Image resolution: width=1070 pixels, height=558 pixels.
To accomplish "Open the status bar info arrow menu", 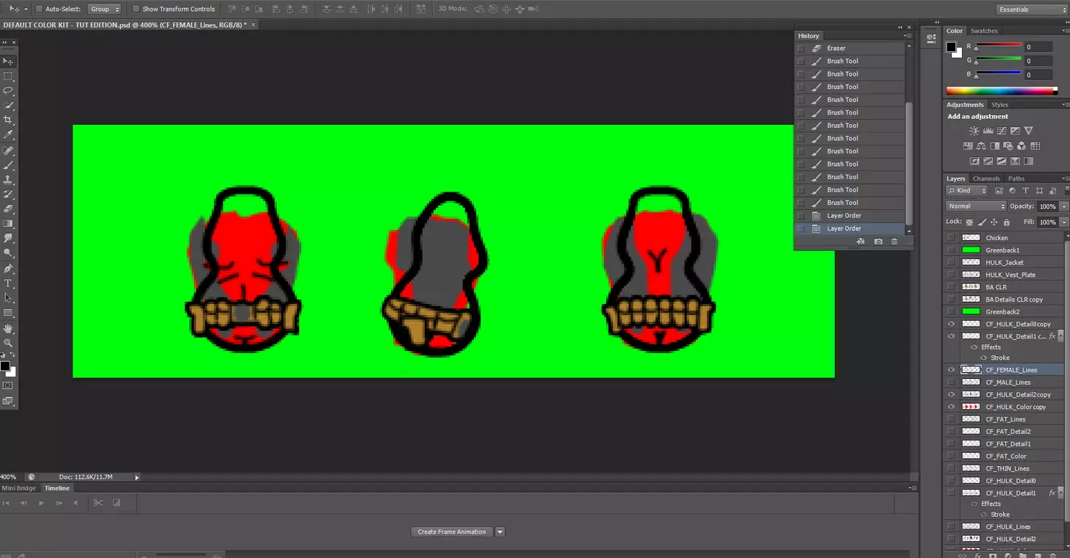I will (x=137, y=477).
